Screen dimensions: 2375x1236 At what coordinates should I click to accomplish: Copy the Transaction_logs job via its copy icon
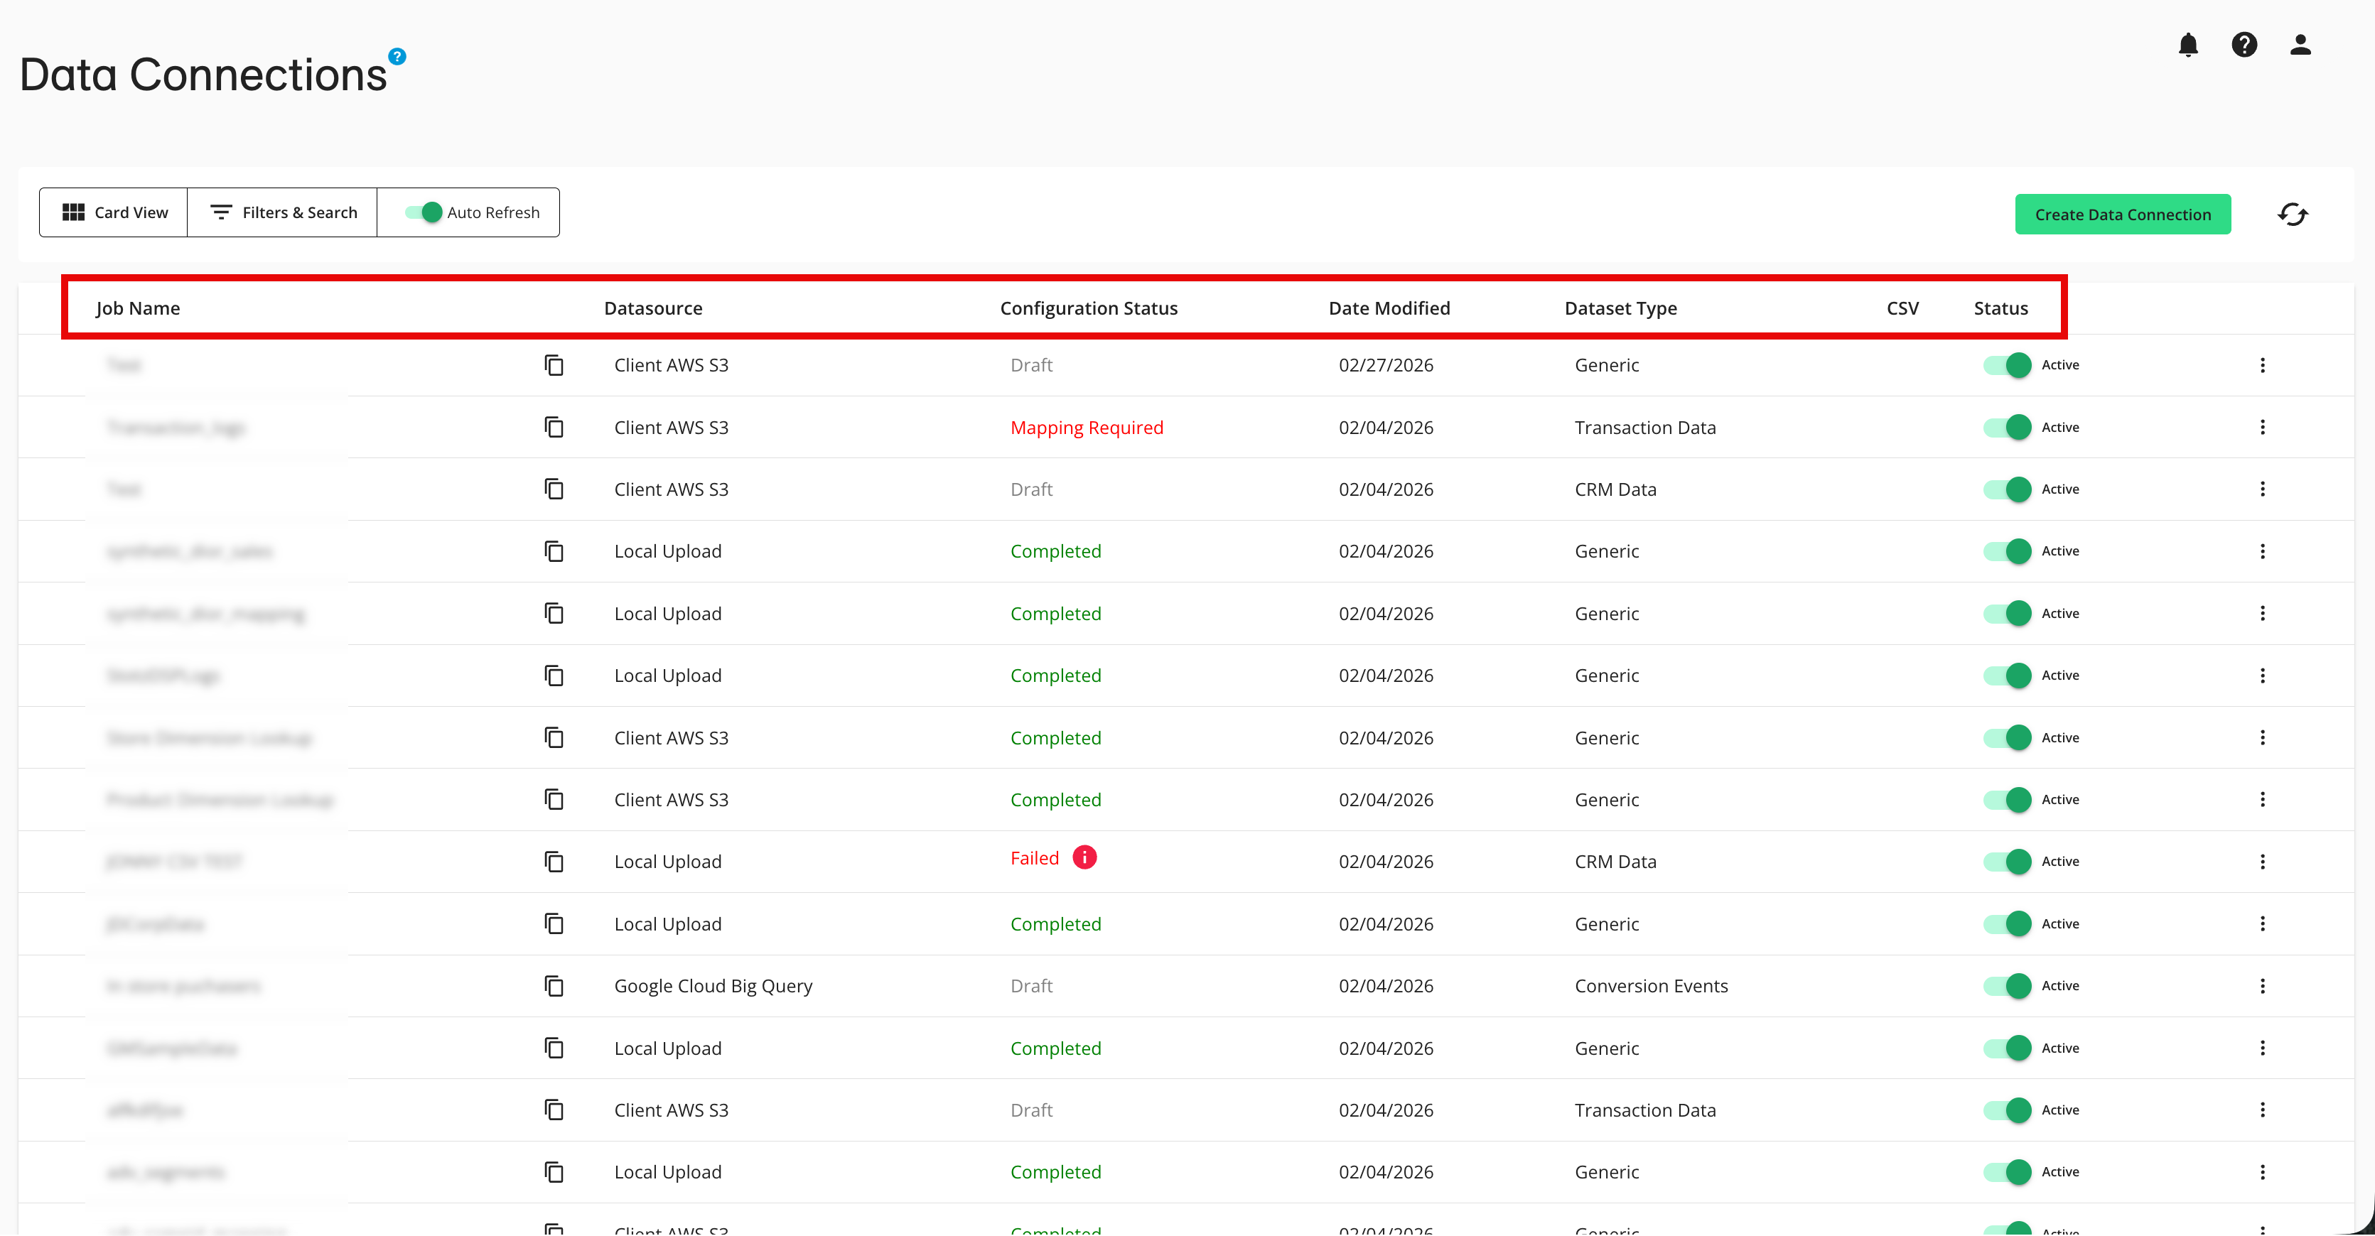point(553,427)
